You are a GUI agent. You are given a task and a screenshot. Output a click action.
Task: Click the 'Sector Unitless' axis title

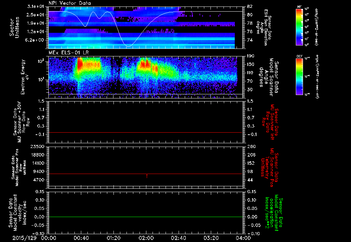pyautogui.click(x=14, y=27)
